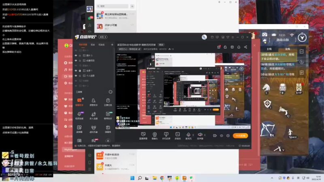
Task: Tap the backpack icon labeled B
Action: (282, 89)
